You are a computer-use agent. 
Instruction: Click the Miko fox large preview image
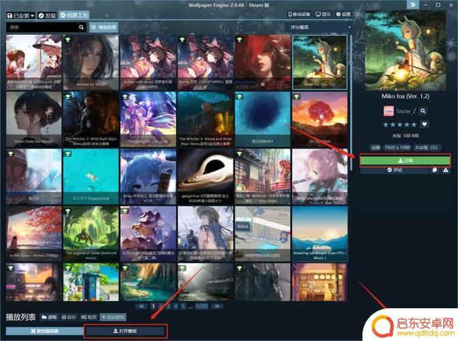coord(405,51)
